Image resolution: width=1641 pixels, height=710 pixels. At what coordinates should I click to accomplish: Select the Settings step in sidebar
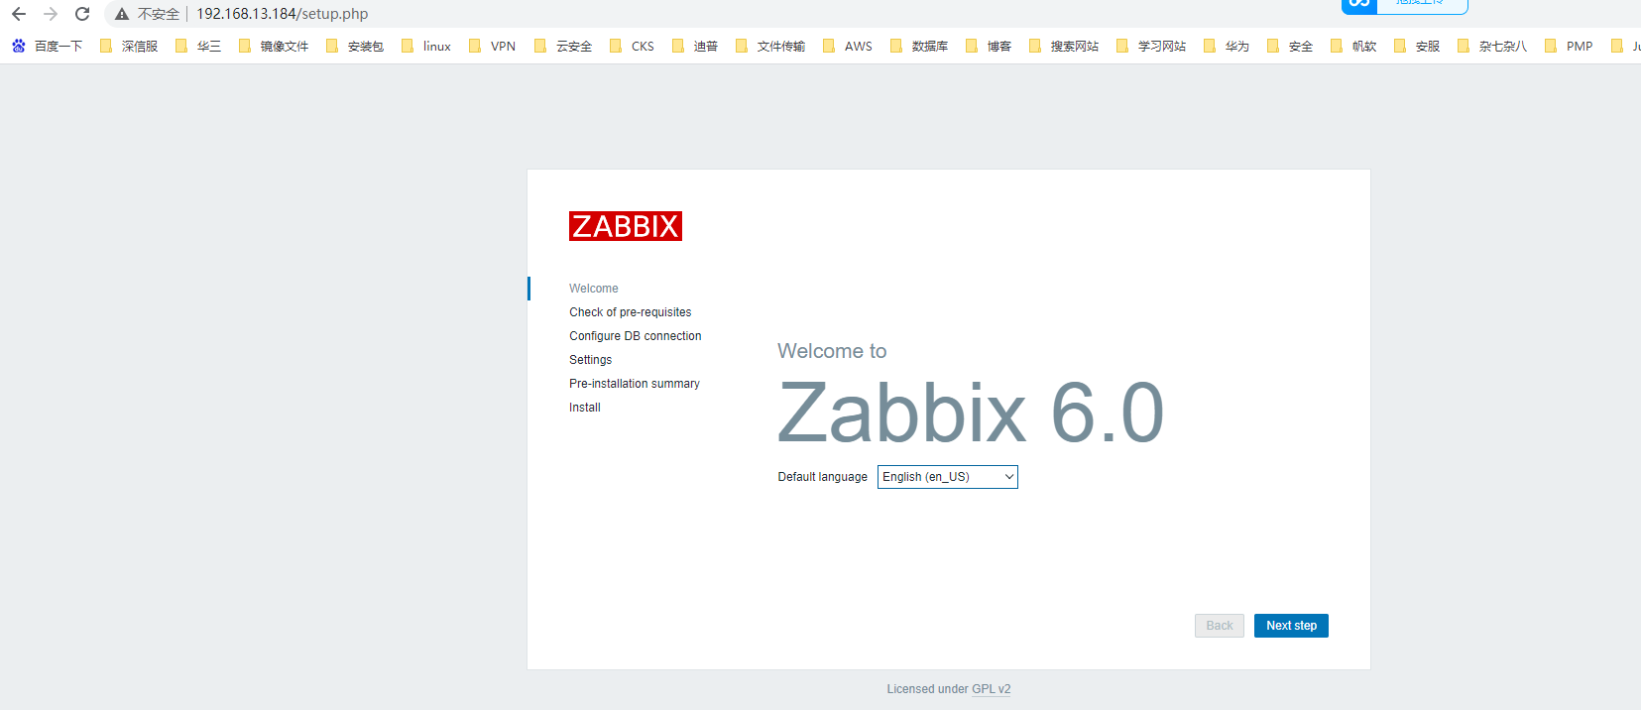point(591,360)
